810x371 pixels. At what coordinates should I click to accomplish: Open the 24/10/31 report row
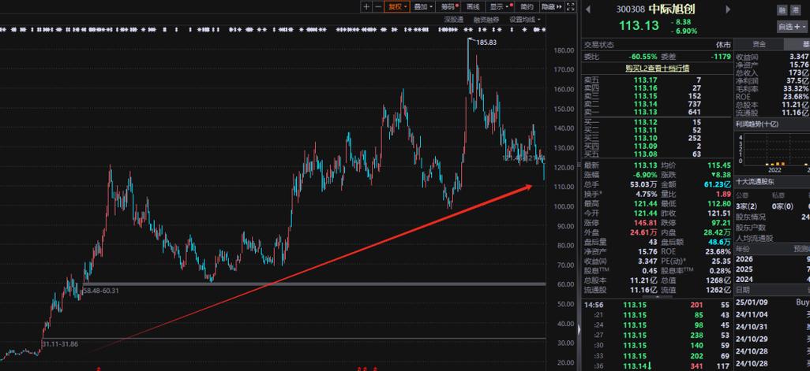click(772, 326)
